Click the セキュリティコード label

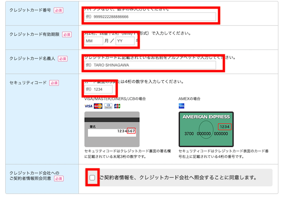tap(28, 83)
